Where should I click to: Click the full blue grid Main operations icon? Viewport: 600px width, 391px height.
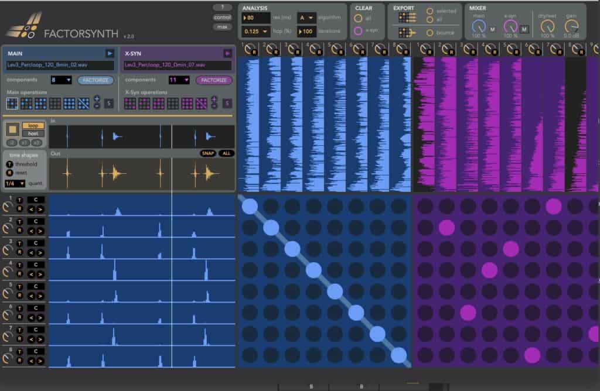(x=69, y=104)
